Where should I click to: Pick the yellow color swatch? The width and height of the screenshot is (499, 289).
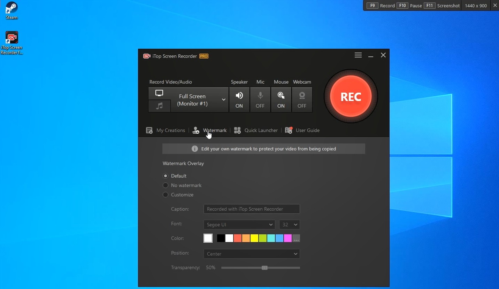point(254,238)
